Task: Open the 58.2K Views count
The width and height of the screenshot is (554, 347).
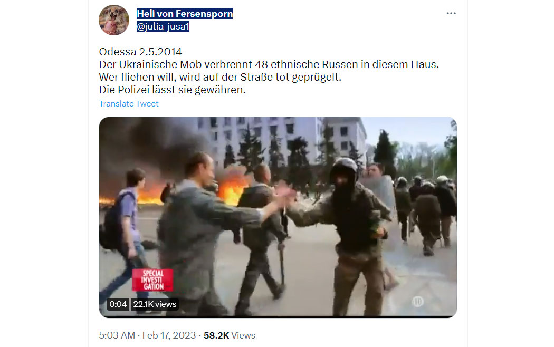Action: pos(230,335)
